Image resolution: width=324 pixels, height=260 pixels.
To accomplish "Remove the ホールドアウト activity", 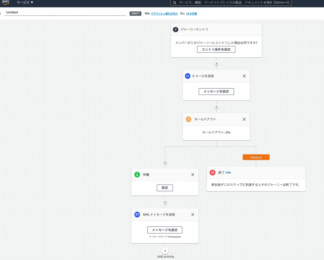I will [x=244, y=119].
